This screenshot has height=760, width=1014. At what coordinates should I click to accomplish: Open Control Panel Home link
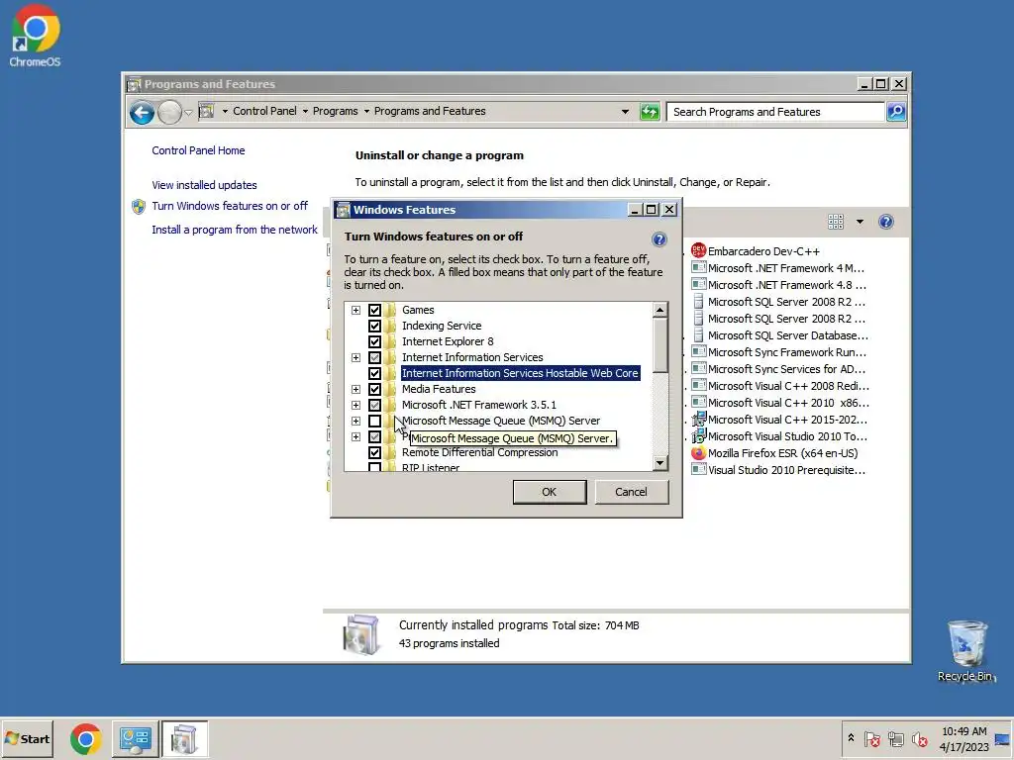[x=198, y=150]
